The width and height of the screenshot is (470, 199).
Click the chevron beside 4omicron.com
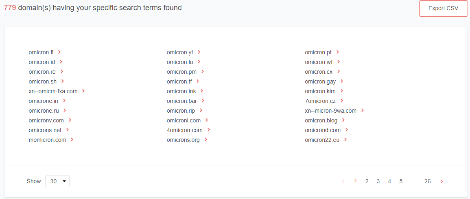209,130
